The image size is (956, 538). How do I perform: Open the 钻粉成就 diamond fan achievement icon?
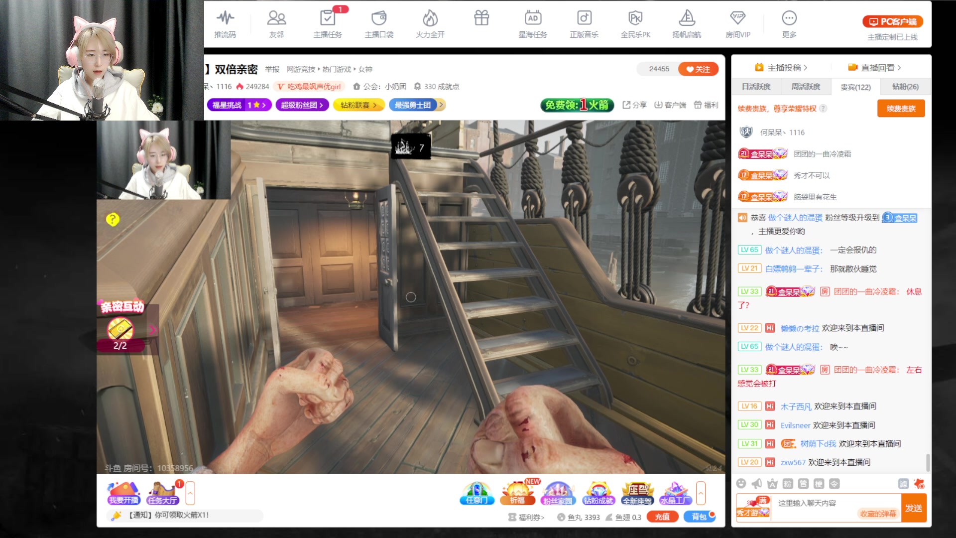click(x=598, y=494)
